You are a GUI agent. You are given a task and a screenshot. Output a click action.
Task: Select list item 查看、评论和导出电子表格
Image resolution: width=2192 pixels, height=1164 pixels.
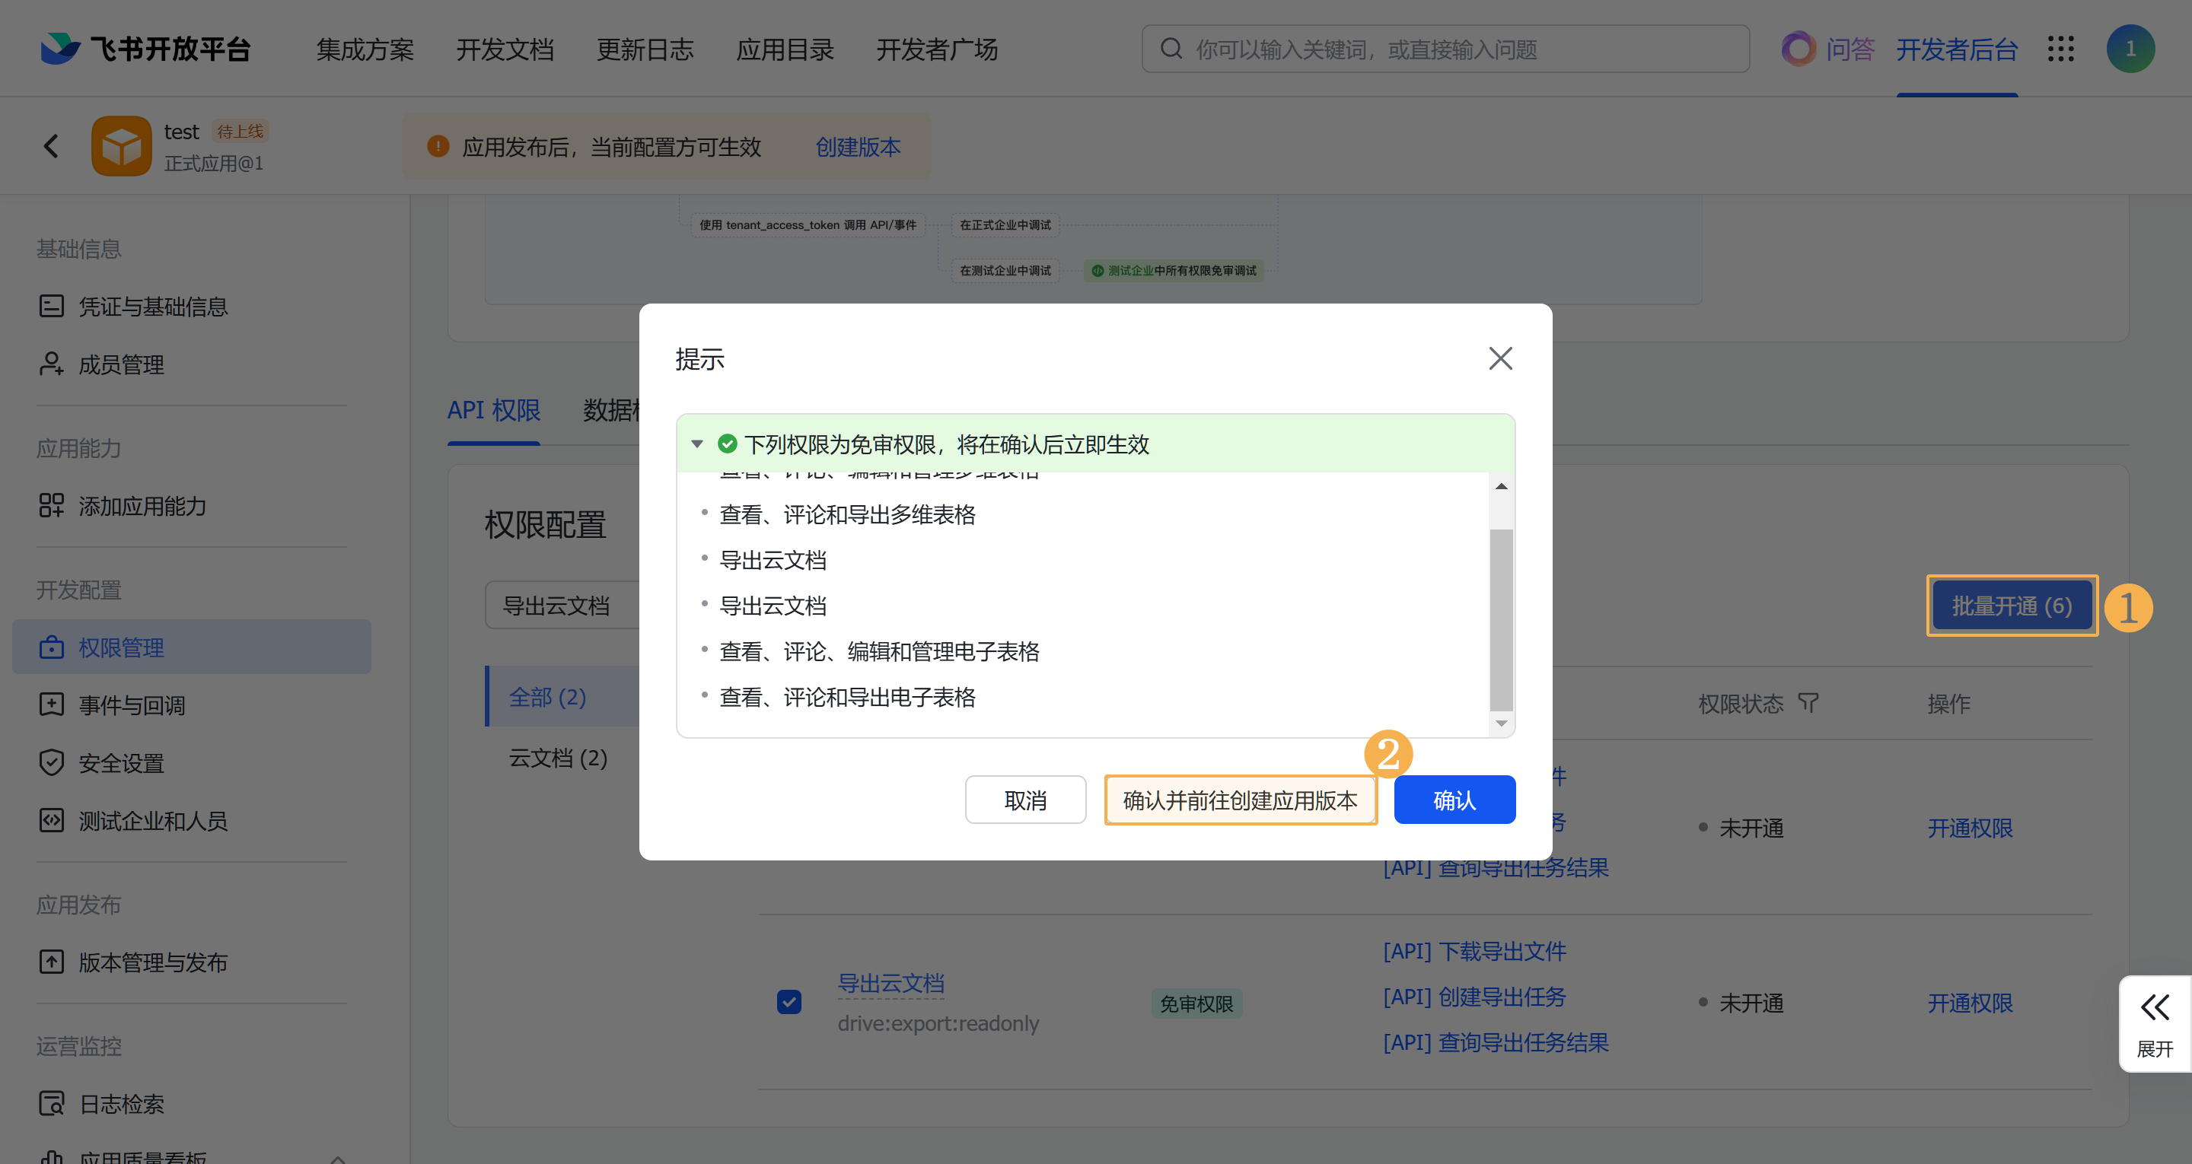point(848,697)
